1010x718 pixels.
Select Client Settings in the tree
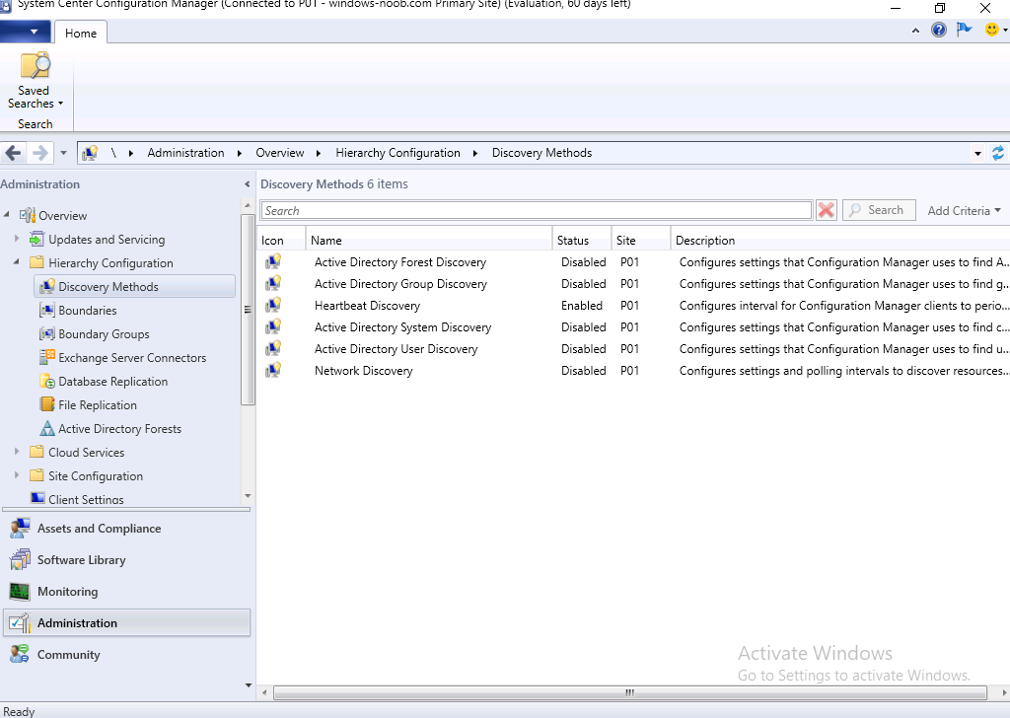click(x=86, y=499)
